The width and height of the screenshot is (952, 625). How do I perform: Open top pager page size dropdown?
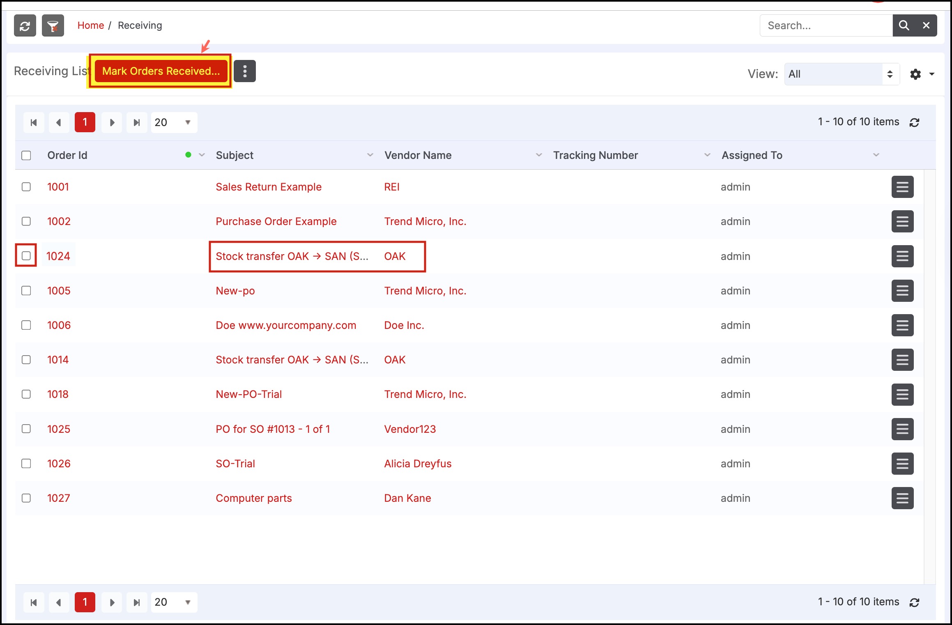174,122
